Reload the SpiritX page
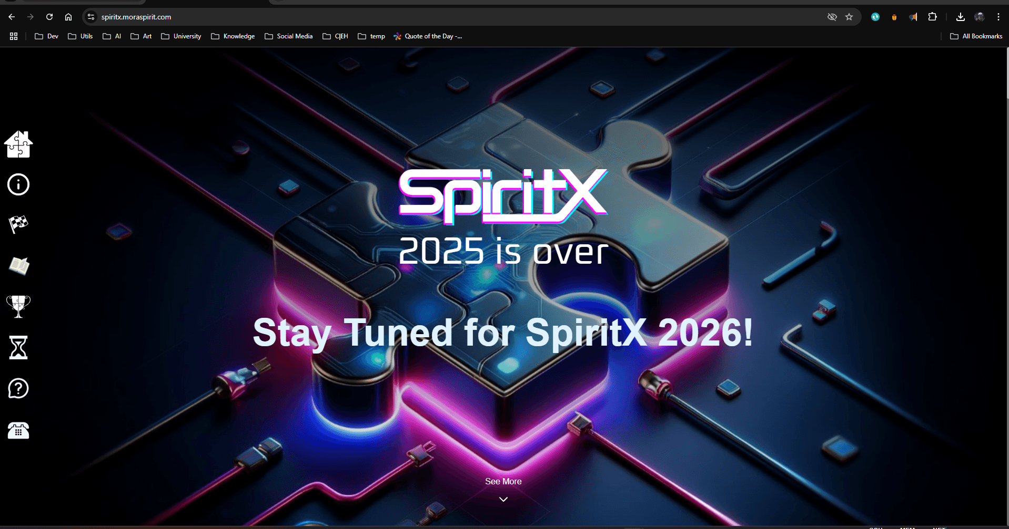This screenshot has height=529, width=1009. [49, 17]
